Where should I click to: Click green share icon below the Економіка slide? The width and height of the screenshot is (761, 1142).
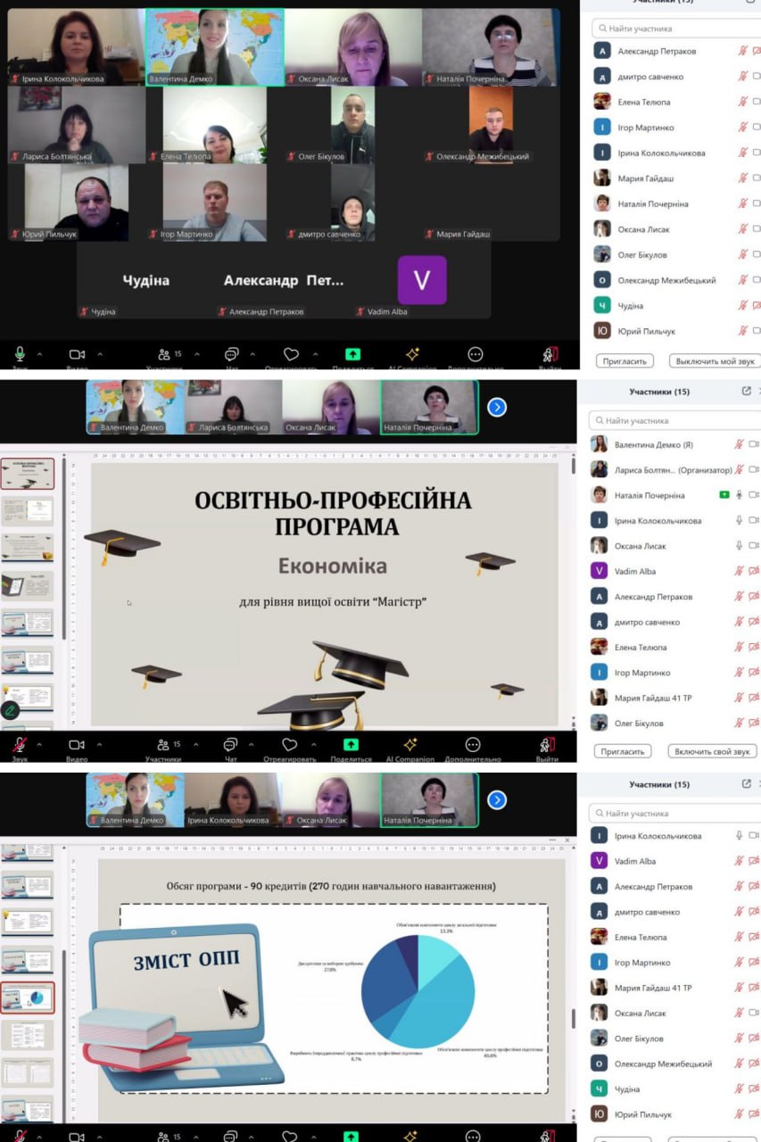pos(352,744)
